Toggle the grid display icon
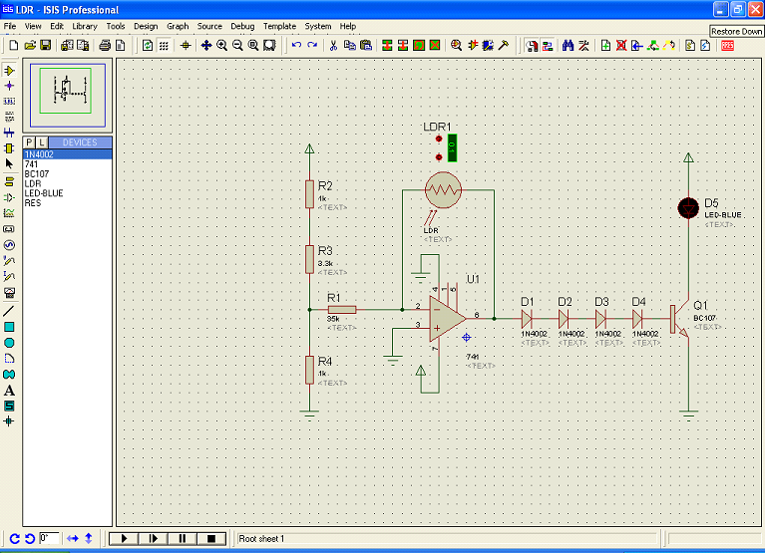The image size is (765, 553). pos(165,45)
